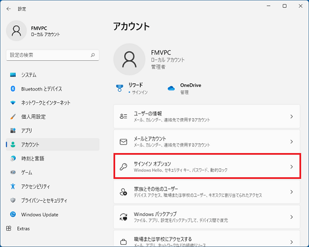
Task: Open the ユーザーの情報 row
Action: pyautogui.click(x=207, y=116)
